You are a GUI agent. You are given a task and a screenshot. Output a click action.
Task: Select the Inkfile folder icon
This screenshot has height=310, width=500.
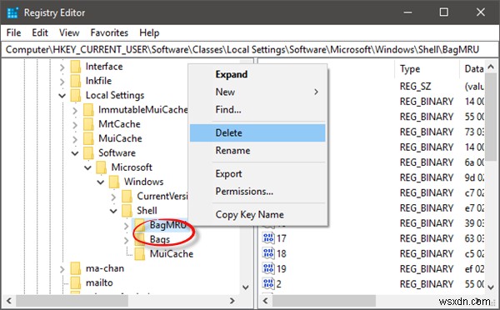point(76,81)
